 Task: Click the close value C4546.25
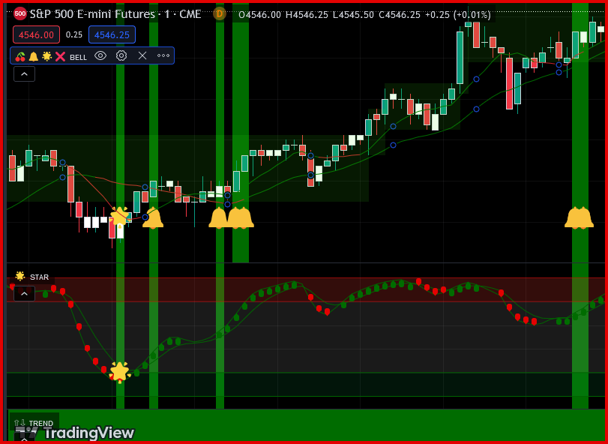pyautogui.click(x=400, y=15)
